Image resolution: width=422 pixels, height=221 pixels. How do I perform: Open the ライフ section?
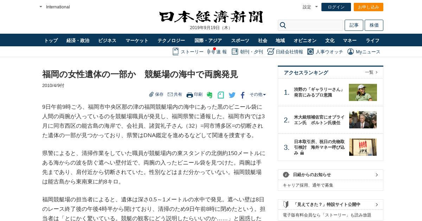[x=373, y=40]
